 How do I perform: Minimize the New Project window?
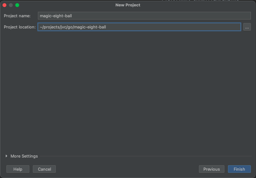(x=11, y=5)
